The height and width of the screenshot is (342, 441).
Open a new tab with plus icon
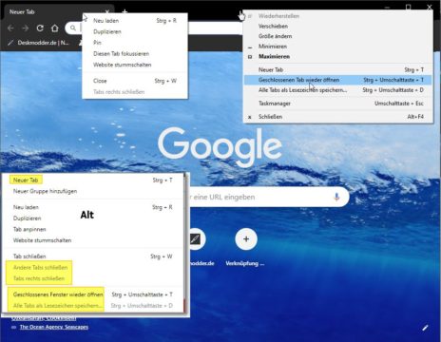[x=125, y=11]
